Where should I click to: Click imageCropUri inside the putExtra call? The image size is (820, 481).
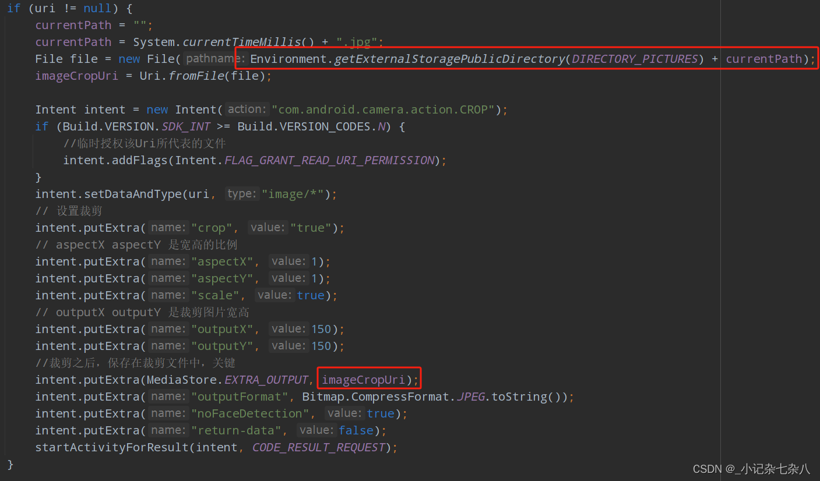[x=363, y=380]
